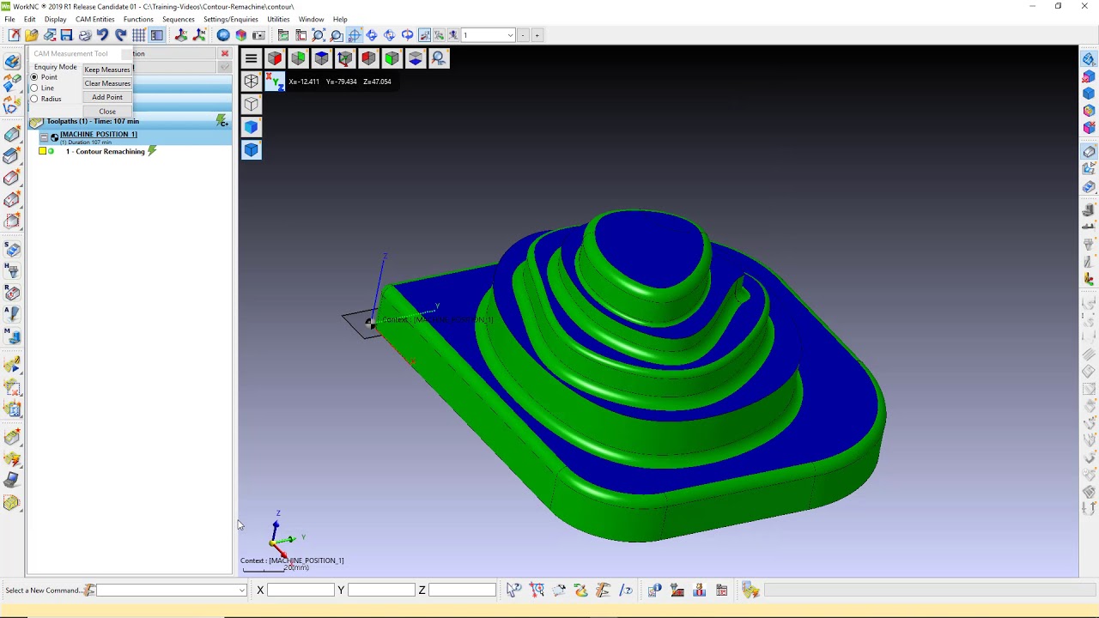The width and height of the screenshot is (1099, 618).
Task: Click the snapshot camera icon
Action: click(258, 35)
